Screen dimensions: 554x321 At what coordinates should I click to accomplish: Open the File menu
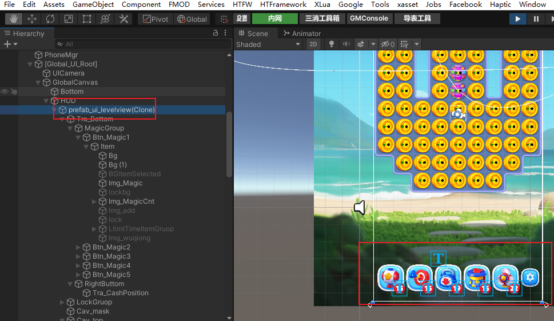pyautogui.click(x=10, y=4)
